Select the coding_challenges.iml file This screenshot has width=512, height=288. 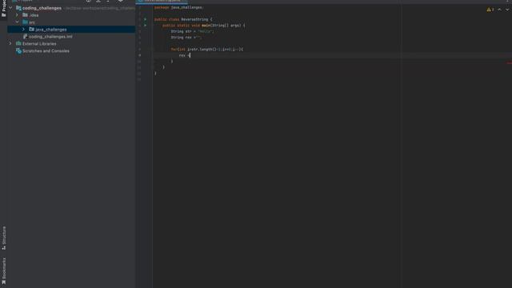(50, 37)
